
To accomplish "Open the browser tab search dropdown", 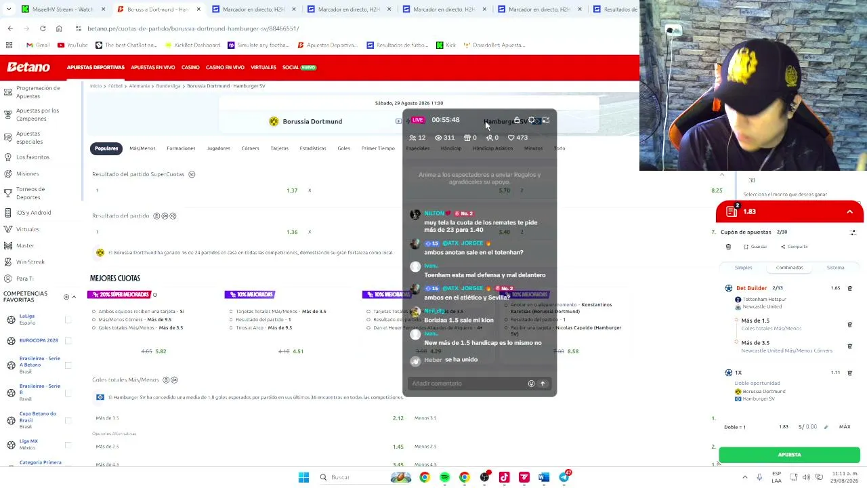I will tap(10, 9).
